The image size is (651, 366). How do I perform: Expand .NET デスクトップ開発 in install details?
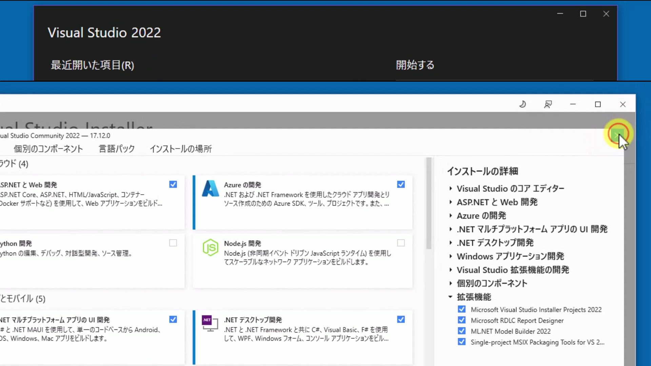pos(451,243)
